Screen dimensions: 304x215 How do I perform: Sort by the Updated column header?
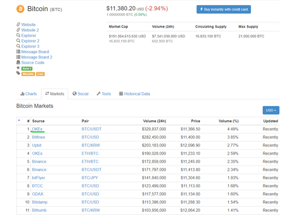pyautogui.click(x=271, y=121)
